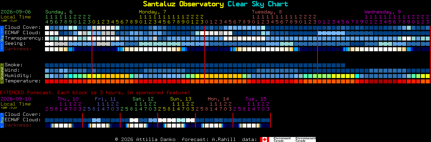This screenshot has height=142, width=431.
Task: Open the Smoke row label
Action: pos(14,65)
